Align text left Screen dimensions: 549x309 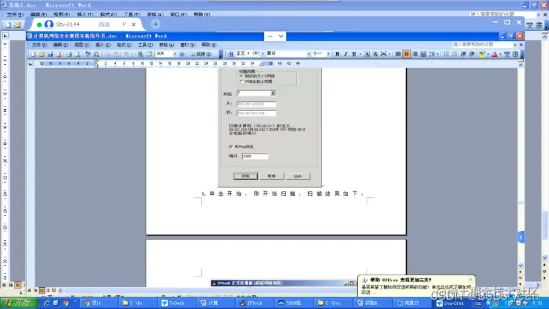(x=398, y=54)
